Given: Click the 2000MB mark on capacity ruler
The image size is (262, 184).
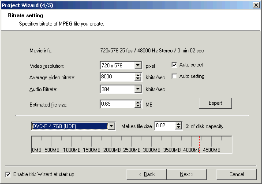Looking at the screenshot, I should tap(112, 150).
